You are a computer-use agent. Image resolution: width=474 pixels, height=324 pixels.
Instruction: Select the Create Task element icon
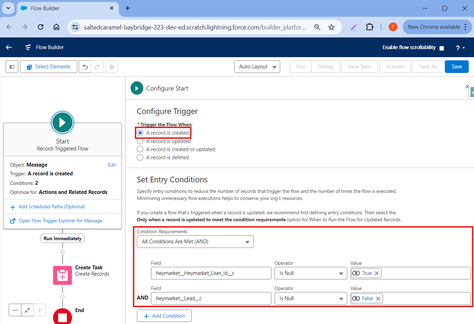point(62,275)
